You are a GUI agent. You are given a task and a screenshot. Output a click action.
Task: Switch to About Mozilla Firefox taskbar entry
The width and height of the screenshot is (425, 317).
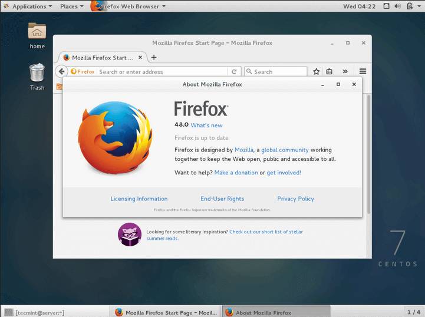[276, 312]
